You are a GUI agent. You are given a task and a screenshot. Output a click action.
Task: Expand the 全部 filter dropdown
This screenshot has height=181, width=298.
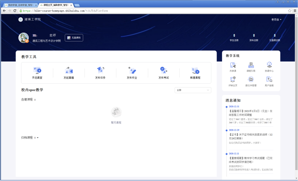click(x=193, y=90)
